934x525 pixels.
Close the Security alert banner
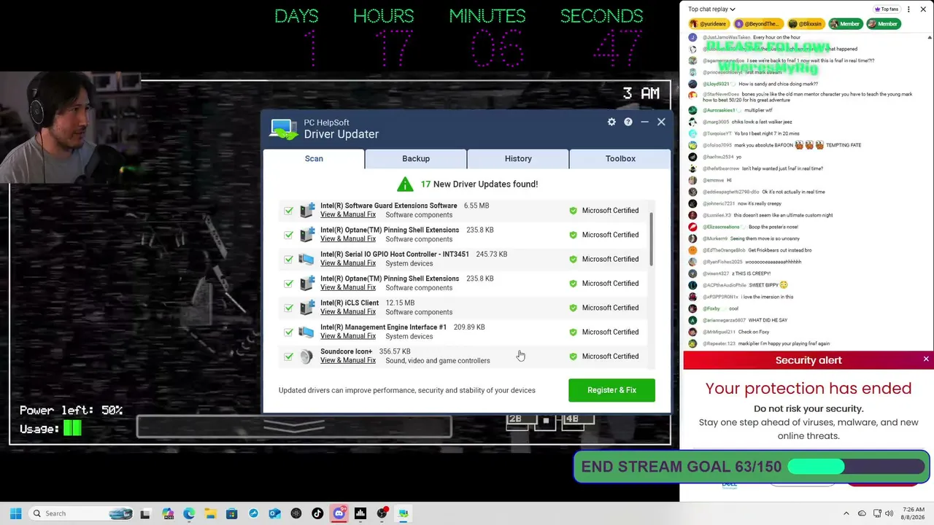926,359
